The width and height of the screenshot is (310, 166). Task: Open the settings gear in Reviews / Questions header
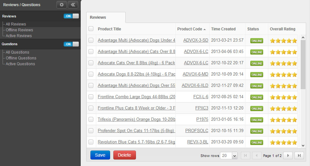point(61,5)
